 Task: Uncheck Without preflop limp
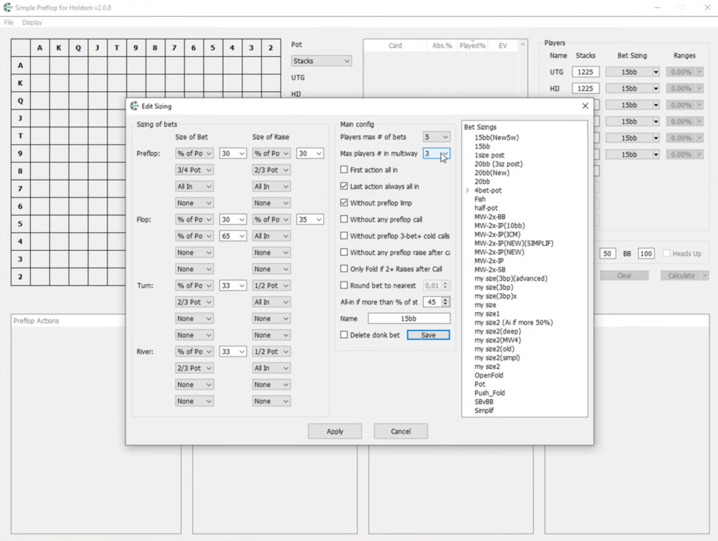[x=344, y=203]
